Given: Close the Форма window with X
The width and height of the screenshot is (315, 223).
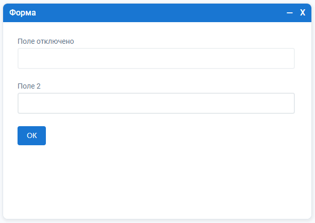Looking at the screenshot, I should pos(303,13).
